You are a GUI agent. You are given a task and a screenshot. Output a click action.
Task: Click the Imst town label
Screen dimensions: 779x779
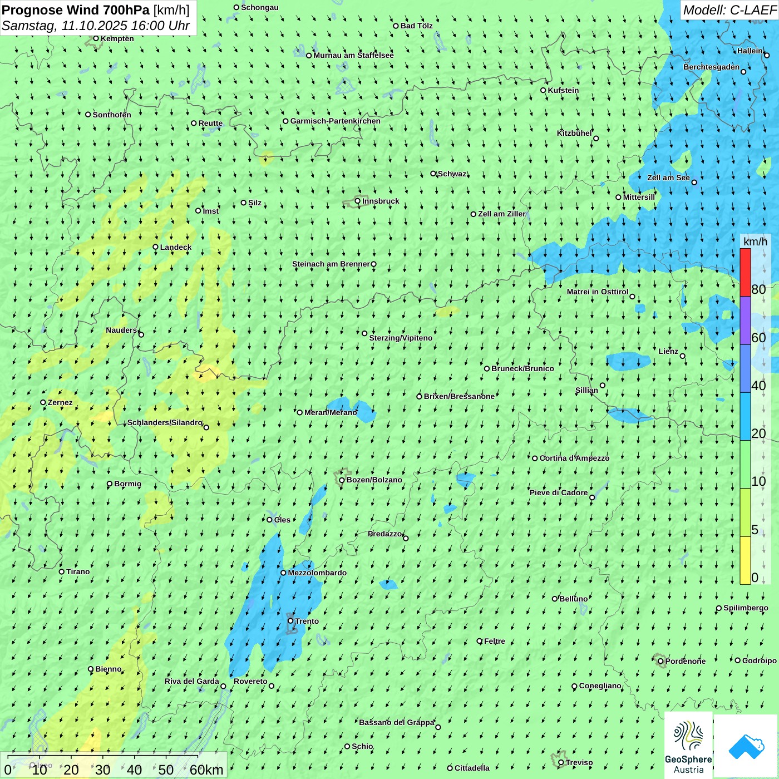(211, 211)
